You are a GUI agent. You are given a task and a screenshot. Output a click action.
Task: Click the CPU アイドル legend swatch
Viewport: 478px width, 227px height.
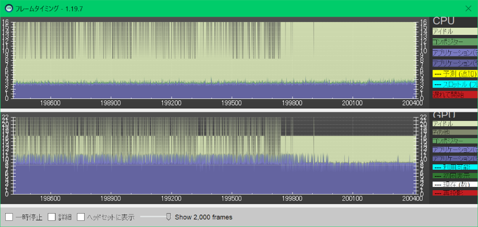(x=454, y=32)
